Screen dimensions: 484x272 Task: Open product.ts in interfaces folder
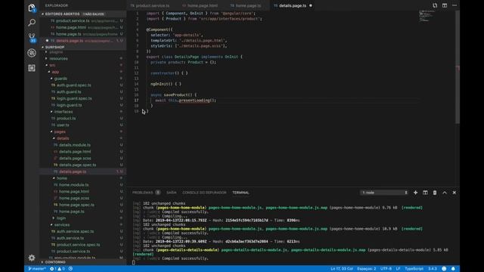pyautogui.click(x=66, y=119)
